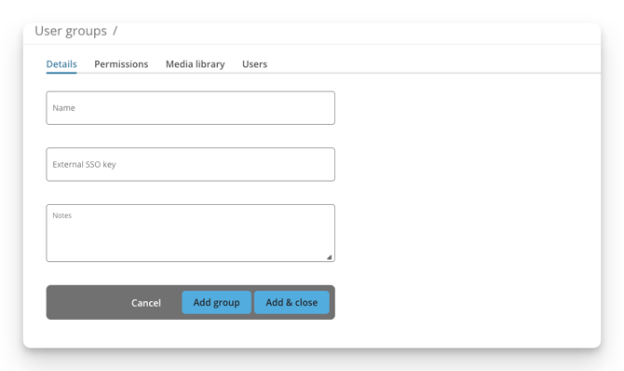Open the Permissions tab
The width and height of the screenshot is (624, 371).
point(121,64)
